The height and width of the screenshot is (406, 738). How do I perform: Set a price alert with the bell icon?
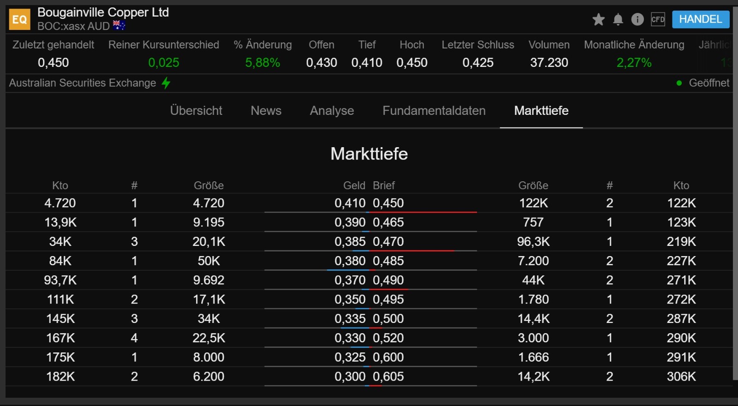coord(618,19)
